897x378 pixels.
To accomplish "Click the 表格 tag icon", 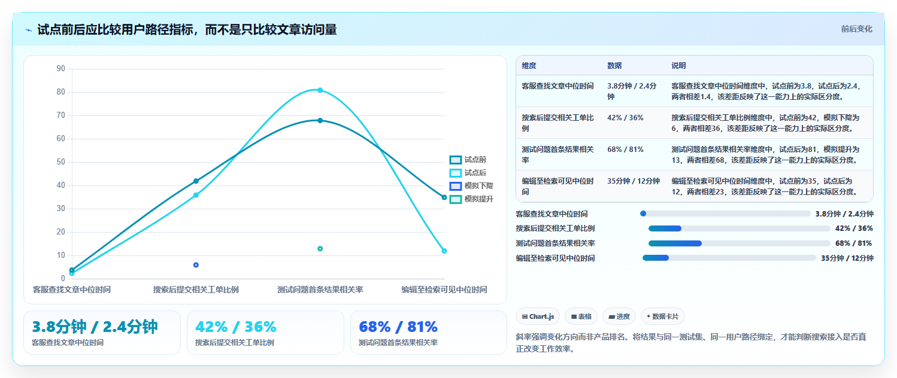I will click(574, 316).
